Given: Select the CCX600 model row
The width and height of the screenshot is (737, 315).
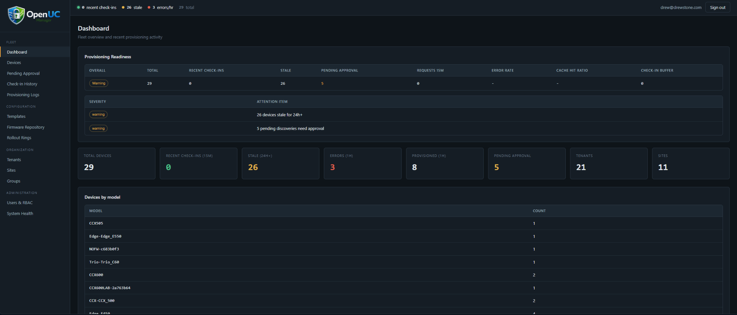Looking at the screenshot, I should tap(403, 275).
